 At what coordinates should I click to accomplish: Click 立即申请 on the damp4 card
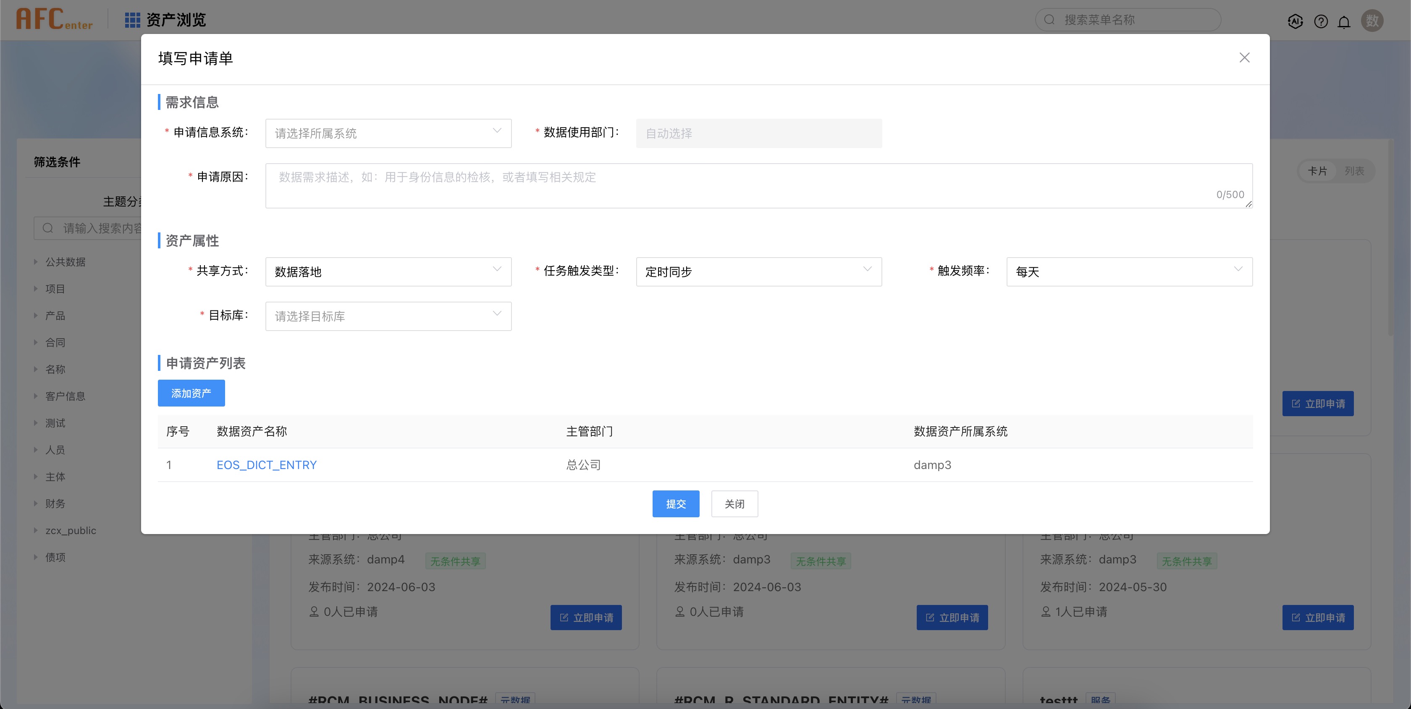click(586, 618)
